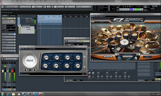Image resolution: width=161 pixels, height=96 pixels.
Task: Click the search magnifier above the track list
Action: point(34,16)
